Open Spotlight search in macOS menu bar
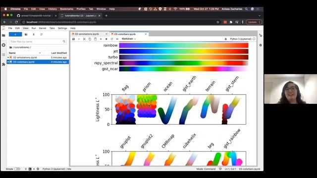 tap(246, 9)
